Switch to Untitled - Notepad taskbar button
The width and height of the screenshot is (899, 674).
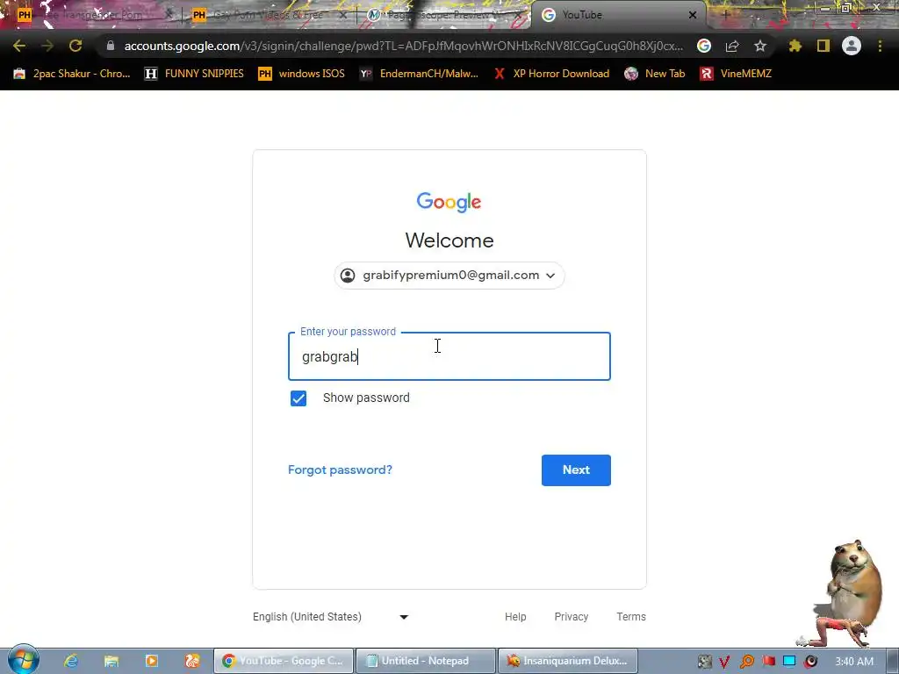(426, 661)
